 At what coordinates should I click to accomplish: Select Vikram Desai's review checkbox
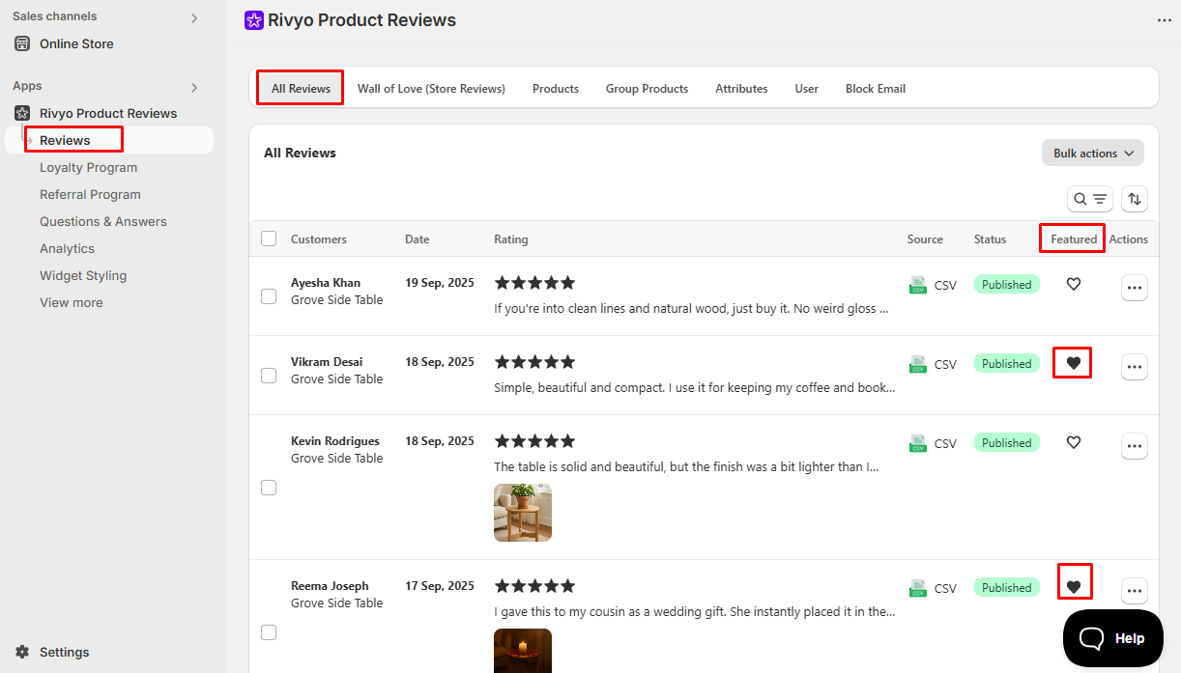[269, 376]
